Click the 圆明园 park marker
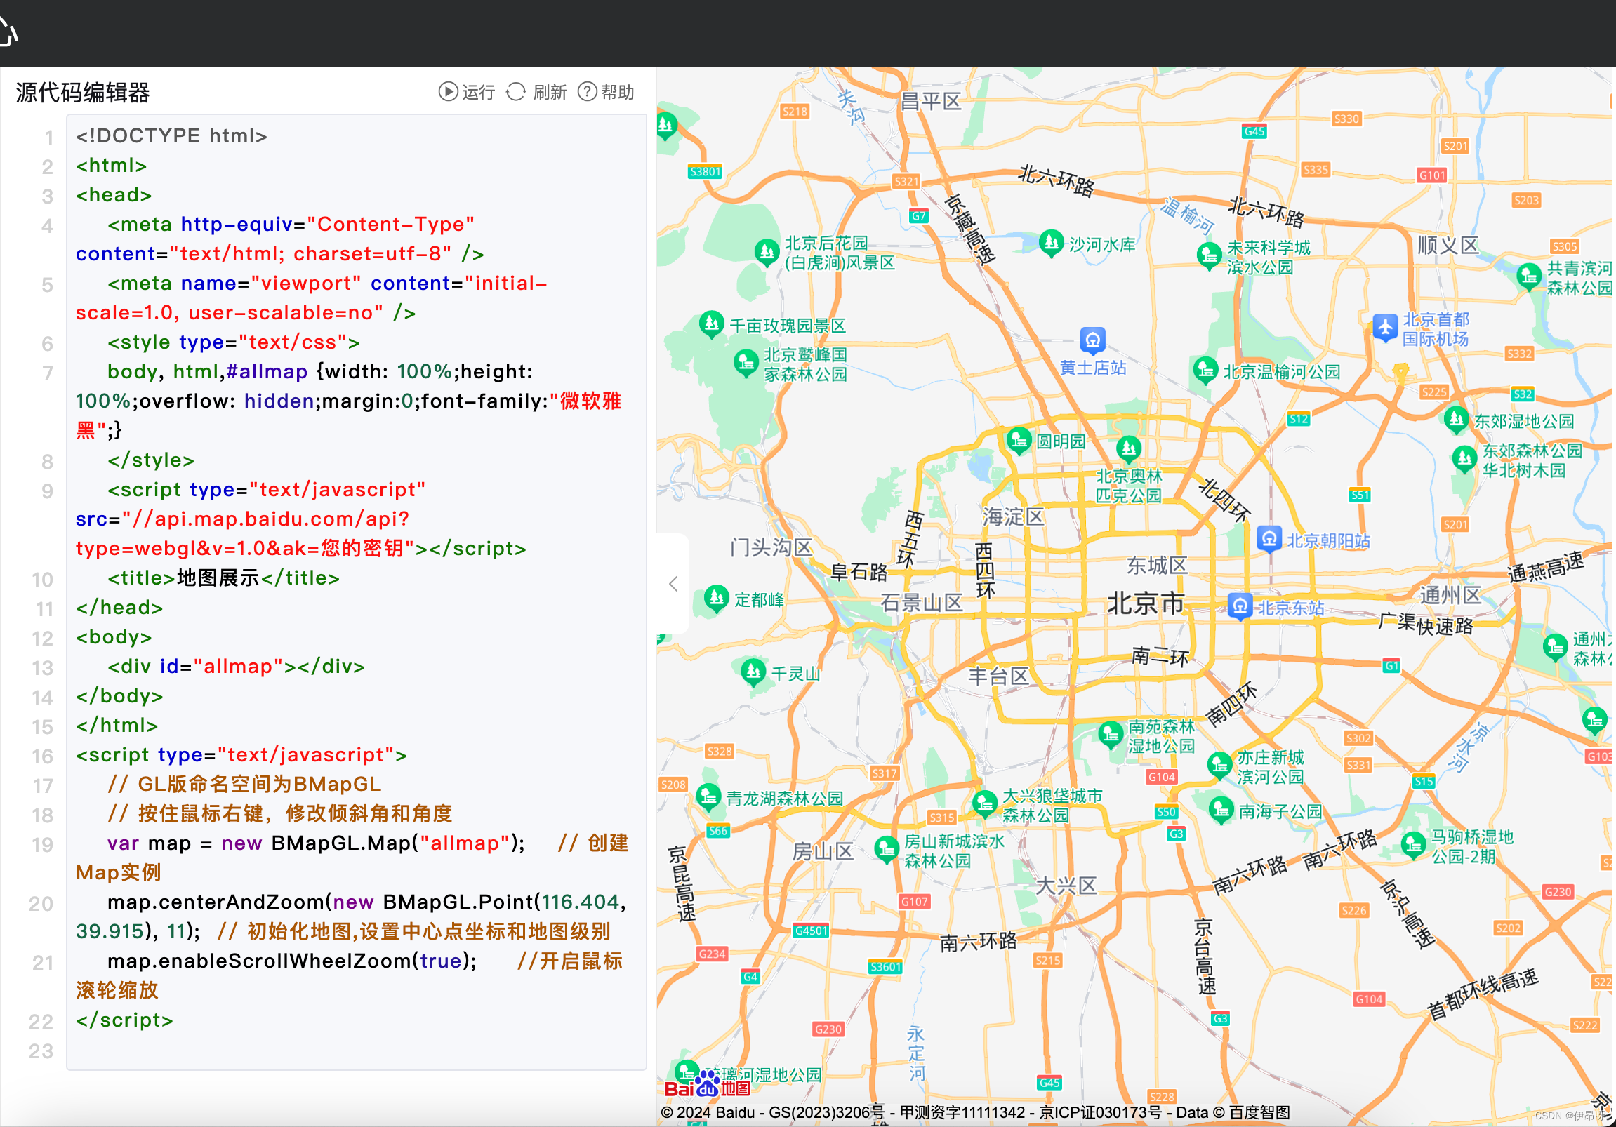 tap(1019, 441)
